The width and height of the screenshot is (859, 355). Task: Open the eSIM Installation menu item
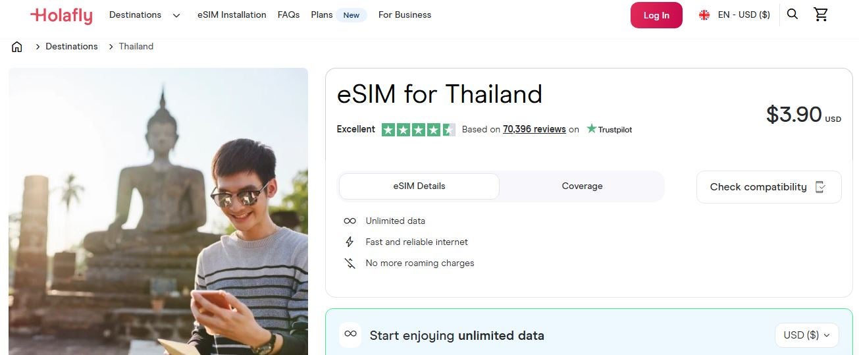(x=232, y=15)
